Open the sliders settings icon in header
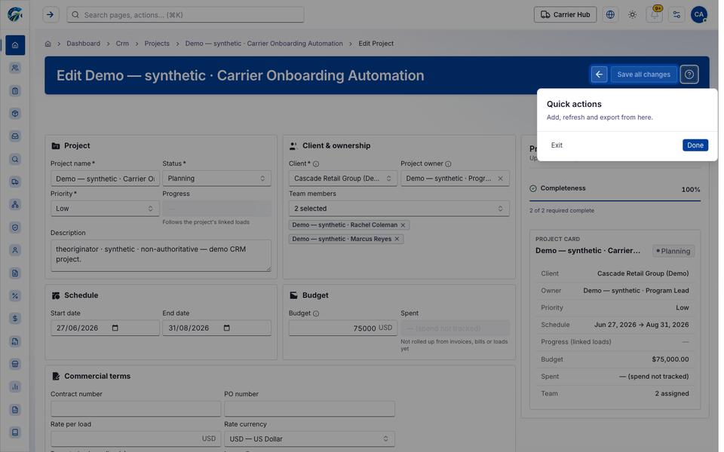 pyautogui.click(x=676, y=15)
